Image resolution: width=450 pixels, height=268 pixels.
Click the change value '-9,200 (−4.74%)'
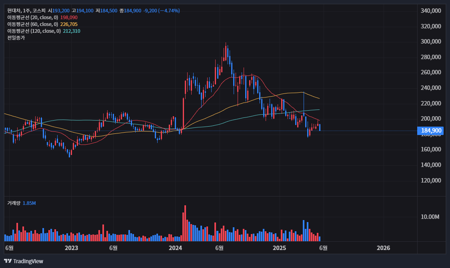[162, 11]
